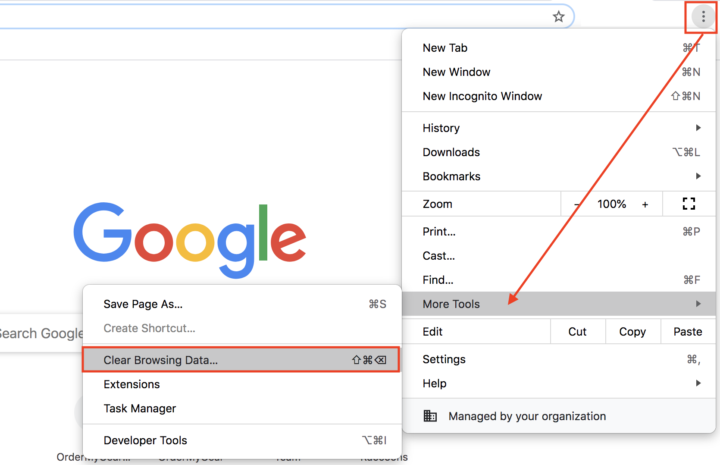This screenshot has width=720, height=465.
Task: Click the zoom in plus button
Action: point(645,204)
